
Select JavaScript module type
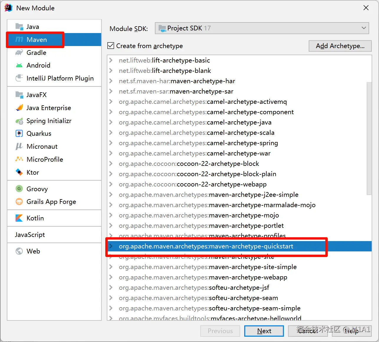54,235
